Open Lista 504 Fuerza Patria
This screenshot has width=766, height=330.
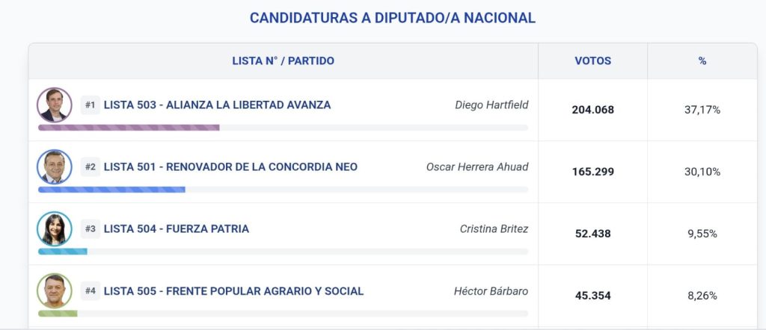[177, 229]
